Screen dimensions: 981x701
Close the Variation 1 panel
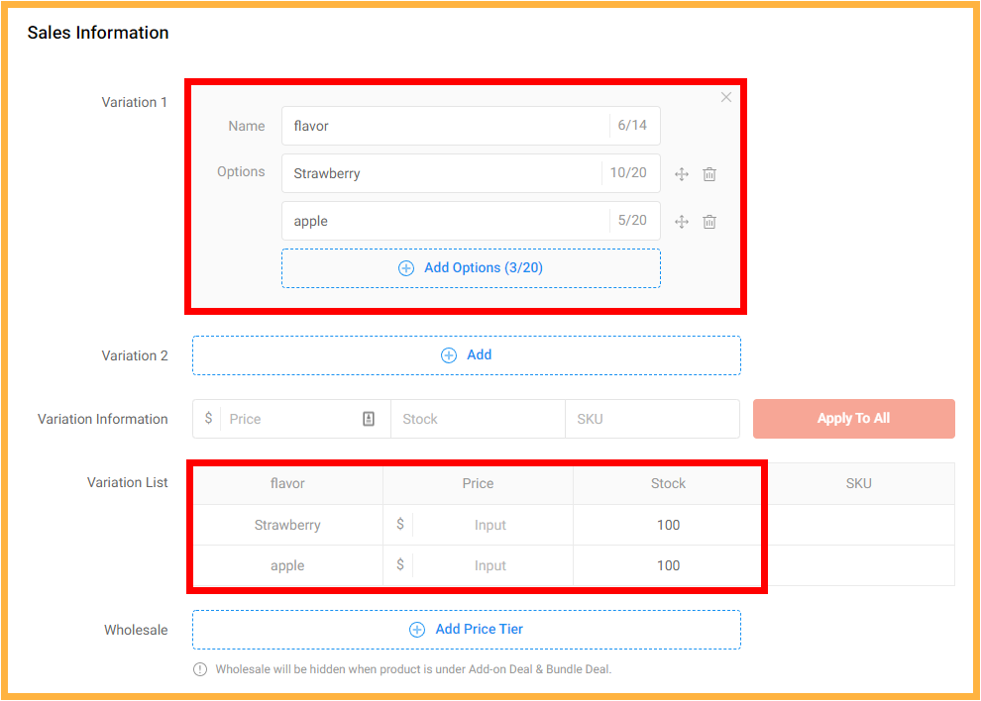click(x=725, y=97)
